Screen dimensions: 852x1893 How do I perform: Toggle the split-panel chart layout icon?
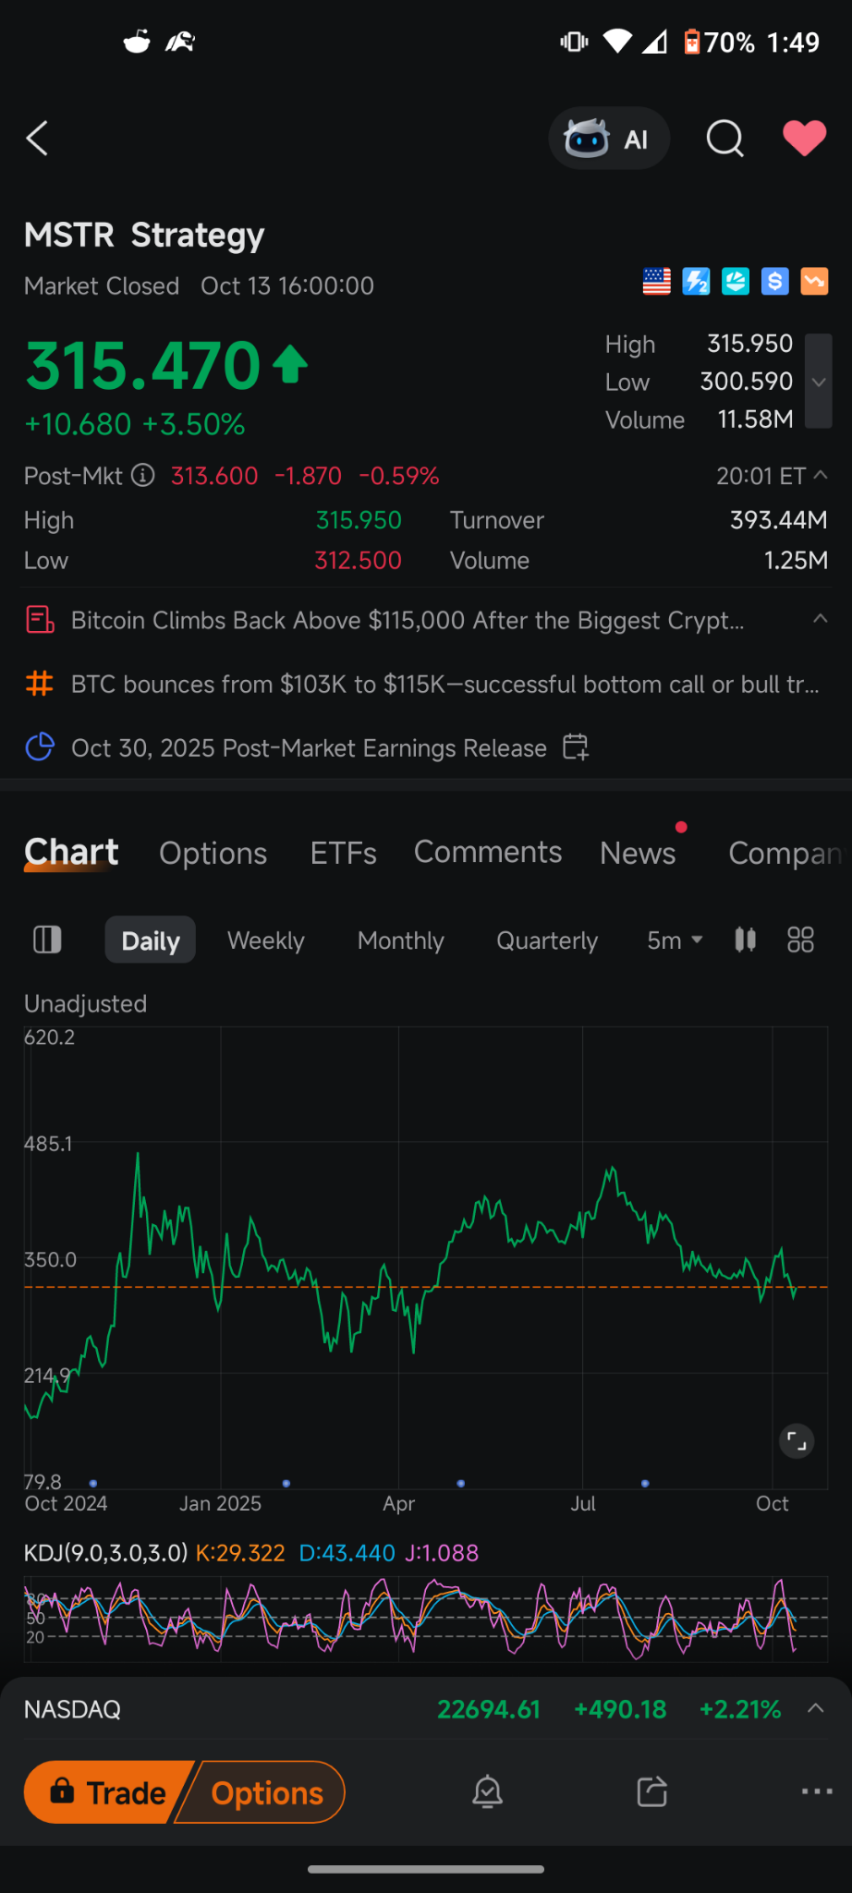(47, 940)
